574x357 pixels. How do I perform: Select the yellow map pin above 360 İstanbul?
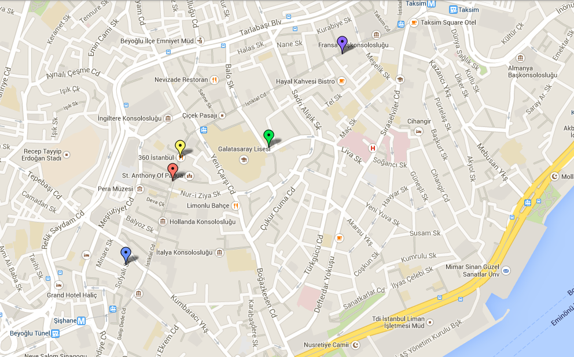point(180,148)
